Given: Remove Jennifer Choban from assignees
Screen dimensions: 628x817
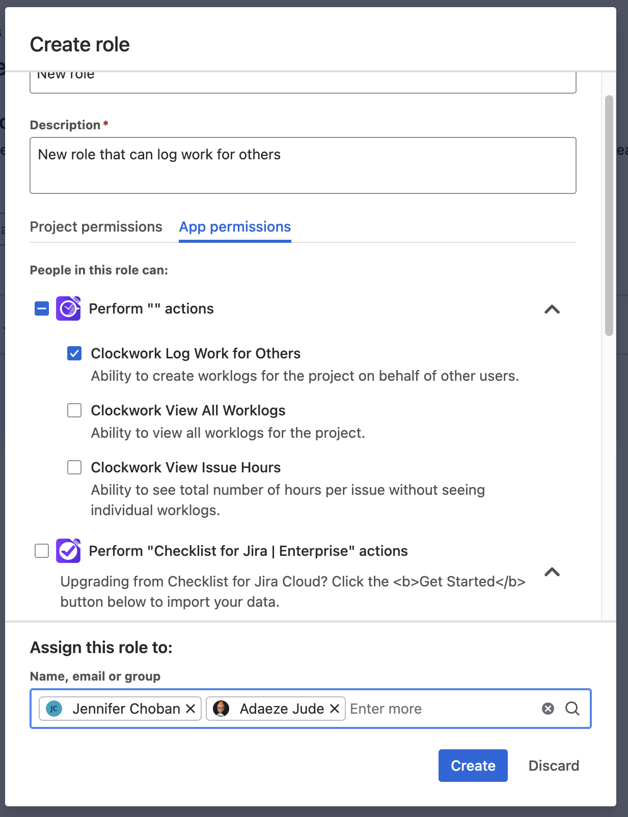Looking at the screenshot, I should [x=190, y=709].
